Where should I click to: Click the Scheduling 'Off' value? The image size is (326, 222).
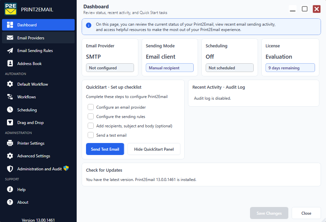(x=210, y=57)
